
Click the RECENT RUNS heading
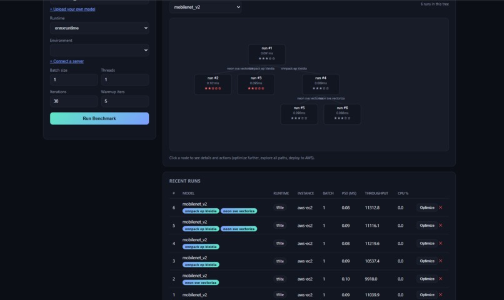point(185,181)
